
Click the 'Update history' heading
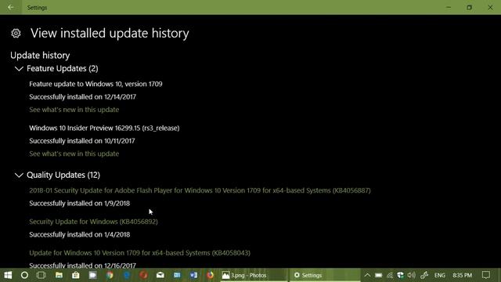point(40,56)
